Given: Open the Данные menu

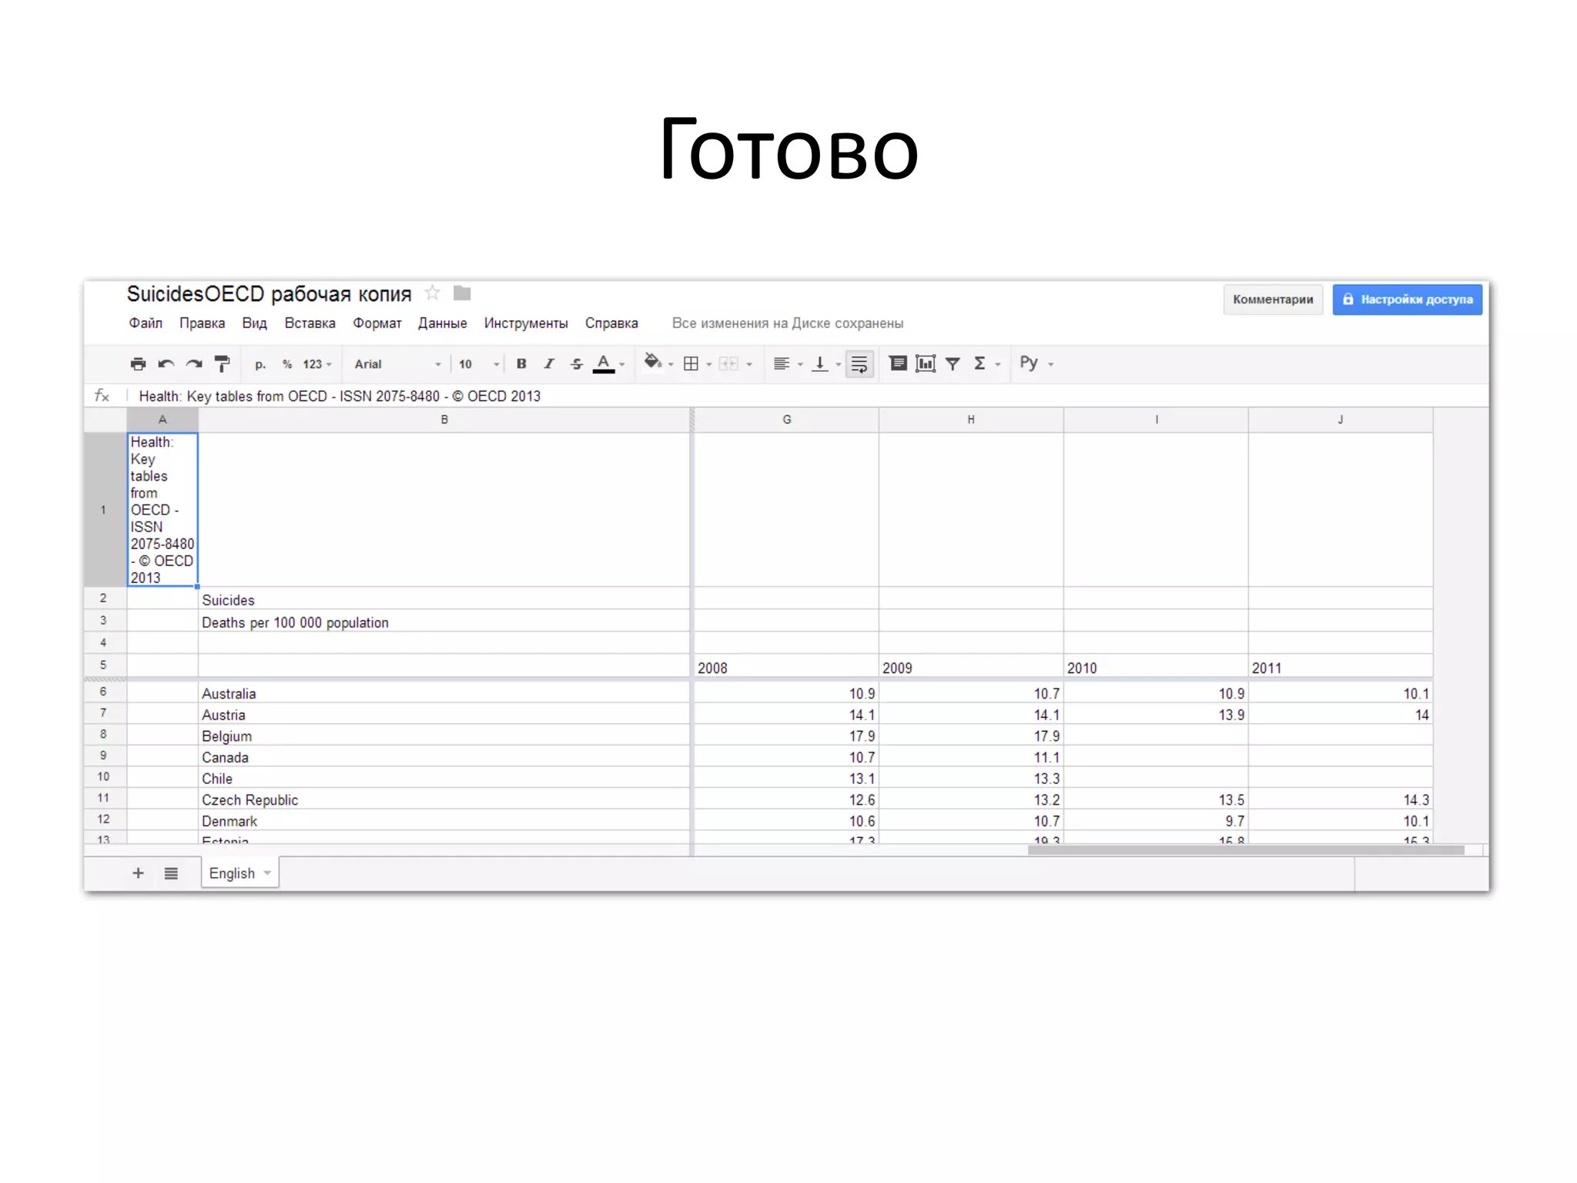Looking at the screenshot, I should tap(442, 323).
